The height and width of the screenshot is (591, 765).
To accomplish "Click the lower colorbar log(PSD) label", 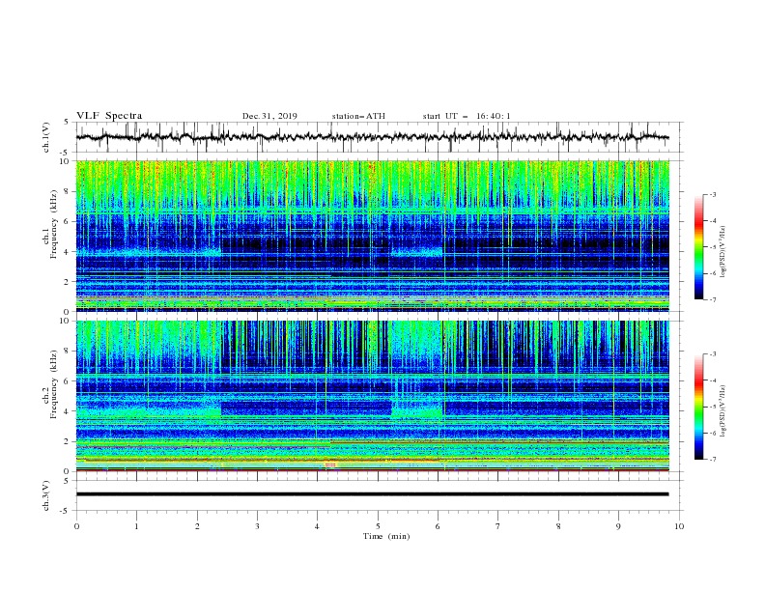I will pos(723,410).
